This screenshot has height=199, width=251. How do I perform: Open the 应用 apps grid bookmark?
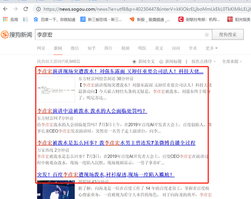[5, 19]
